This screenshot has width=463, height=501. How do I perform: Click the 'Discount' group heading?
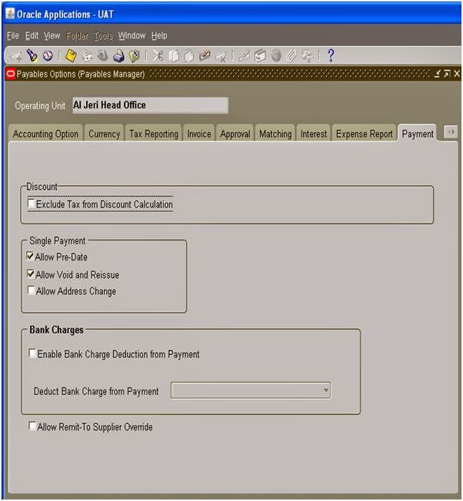(42, 187)
